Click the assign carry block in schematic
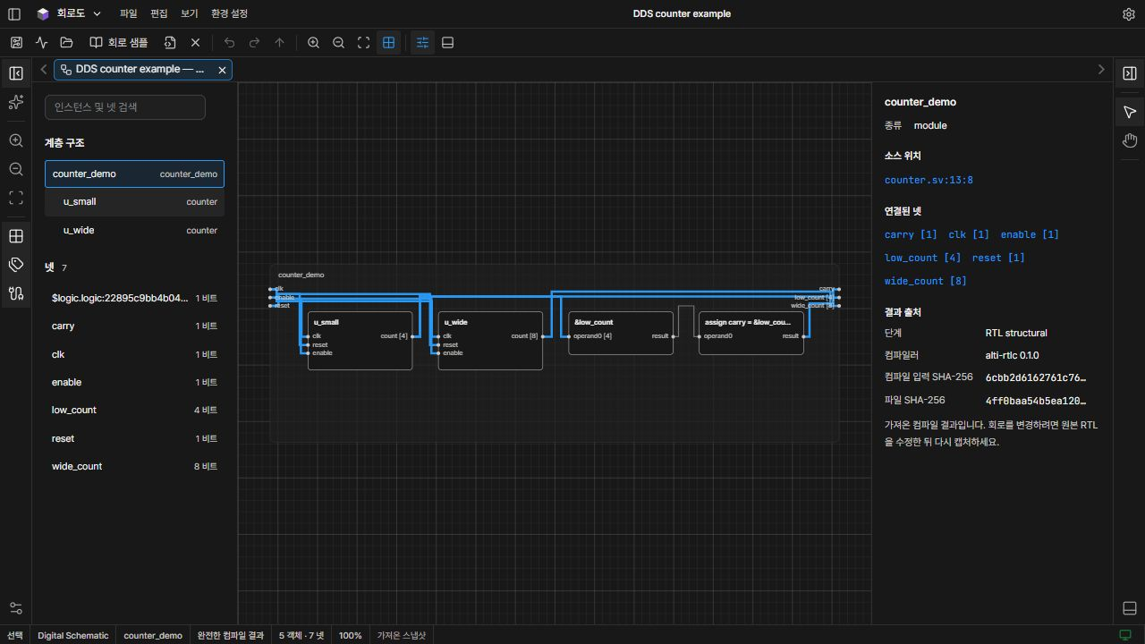The height and width of the screenshot is (644, 1145). pyautogui.click(x=751, y=333)
